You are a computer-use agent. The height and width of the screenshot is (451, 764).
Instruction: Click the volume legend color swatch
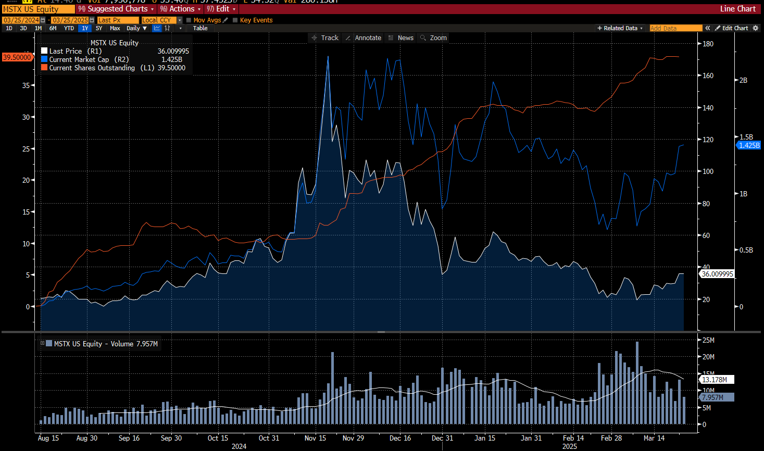pyautogui.click(x=49, y=343)
